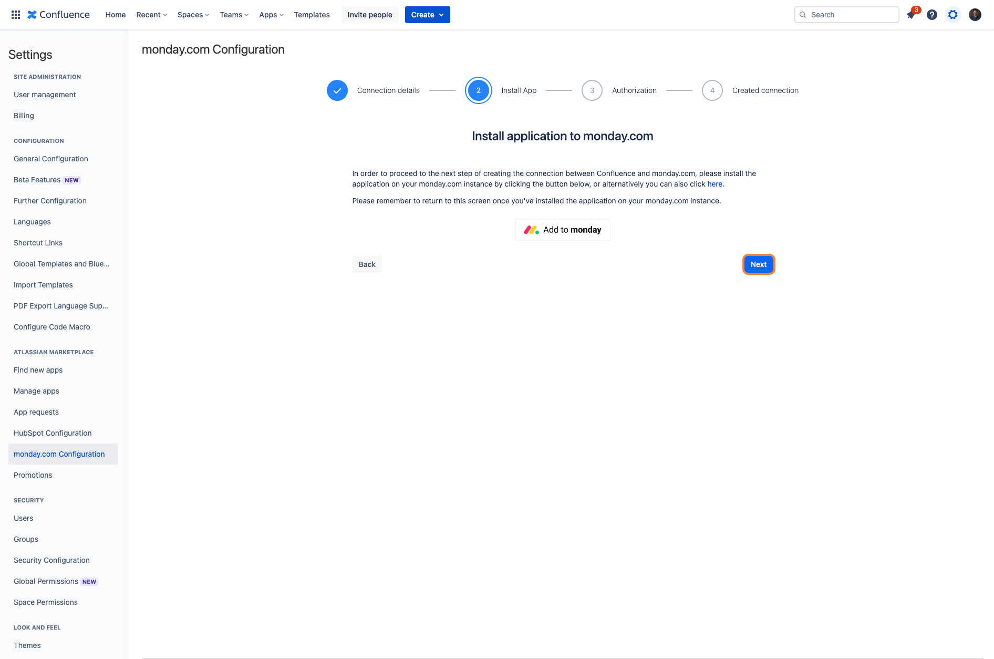Open Configure Code Macro in sidebar

[x=63, y=327]
